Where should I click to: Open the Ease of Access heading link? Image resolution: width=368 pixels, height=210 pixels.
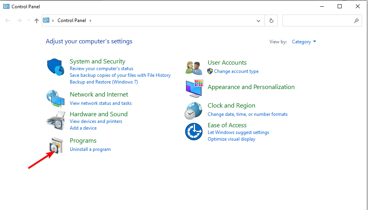[x=227, y=125]
